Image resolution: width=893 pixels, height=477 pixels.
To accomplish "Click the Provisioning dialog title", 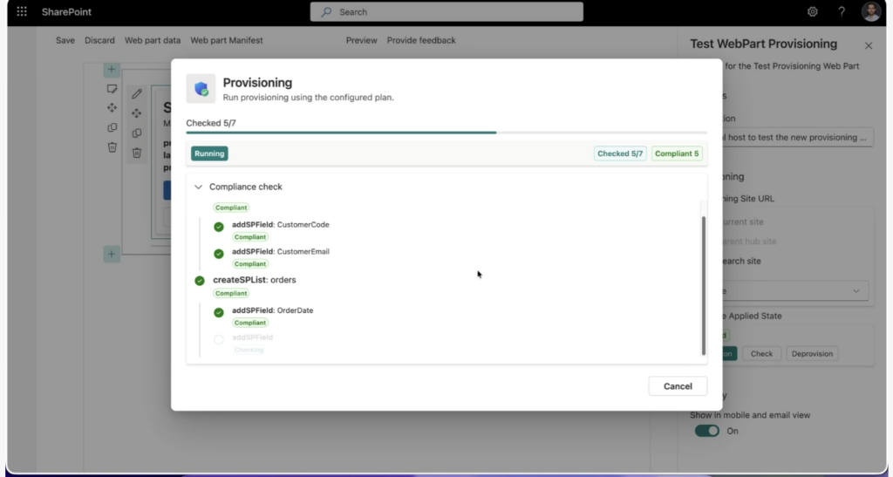I will point(257,83).
